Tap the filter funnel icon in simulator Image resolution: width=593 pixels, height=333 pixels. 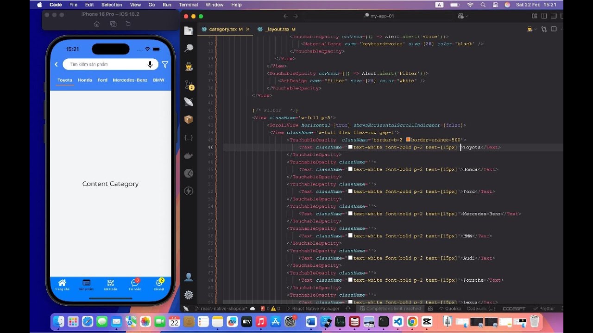pyautogui.click(x=164, y=64)
